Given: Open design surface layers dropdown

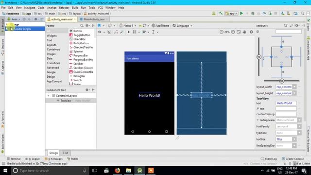Looking at the screenshot, I should pyautogui.click(x=101, y=26).
